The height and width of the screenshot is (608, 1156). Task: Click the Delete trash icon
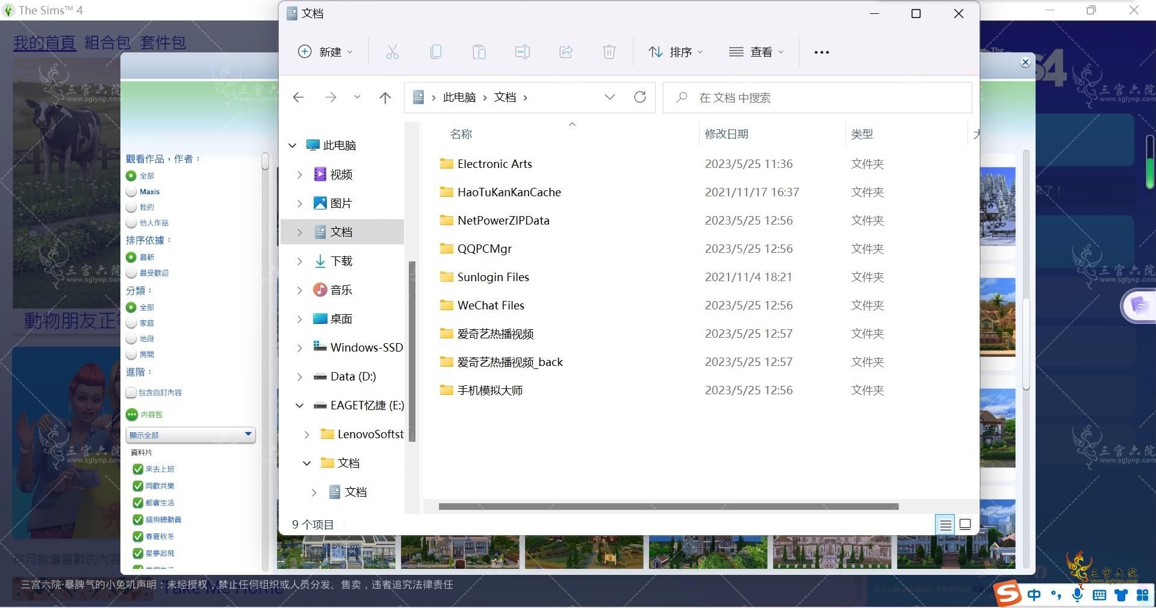pos(609,52)
